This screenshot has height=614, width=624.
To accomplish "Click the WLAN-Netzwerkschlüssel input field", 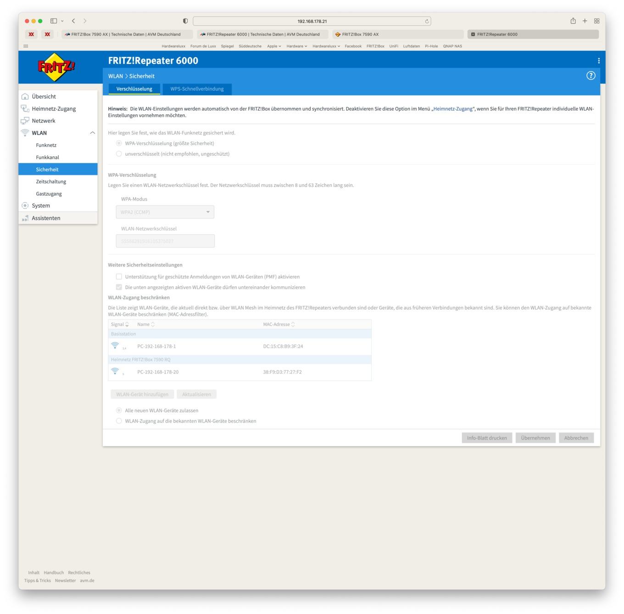I will [x=165, y=241].
